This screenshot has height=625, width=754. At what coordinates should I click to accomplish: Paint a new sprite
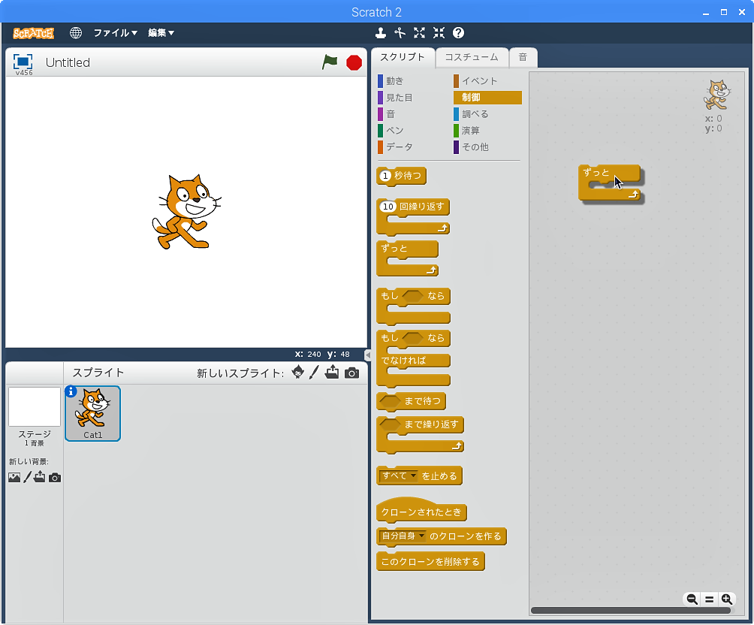coord(314,373)
